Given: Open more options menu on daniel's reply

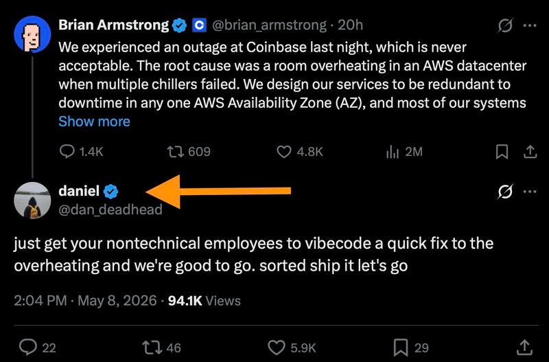Looking at the screenshot, I should [x=530, y=192].
